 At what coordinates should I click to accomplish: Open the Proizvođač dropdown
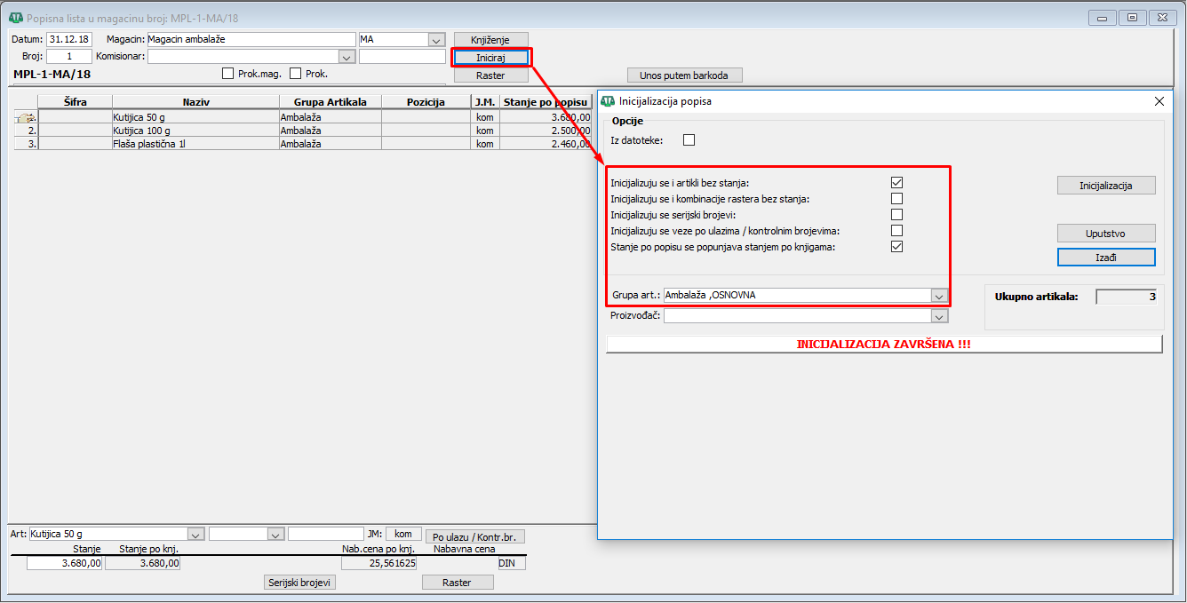tap(938, 316)
